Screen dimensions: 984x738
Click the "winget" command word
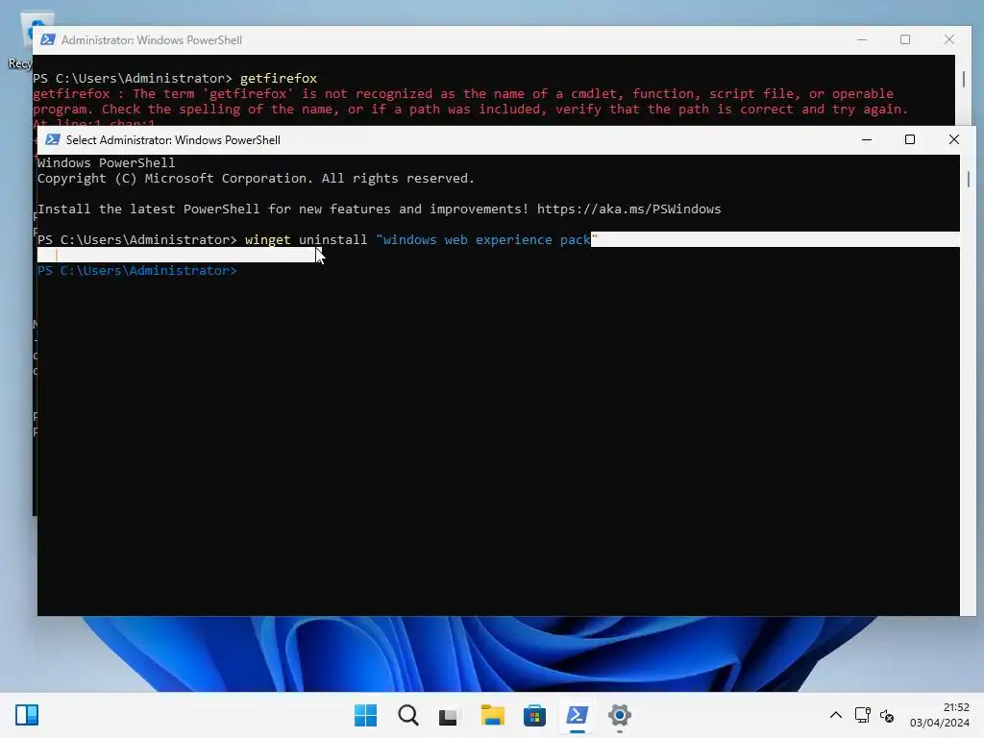(x=268, y=239)
